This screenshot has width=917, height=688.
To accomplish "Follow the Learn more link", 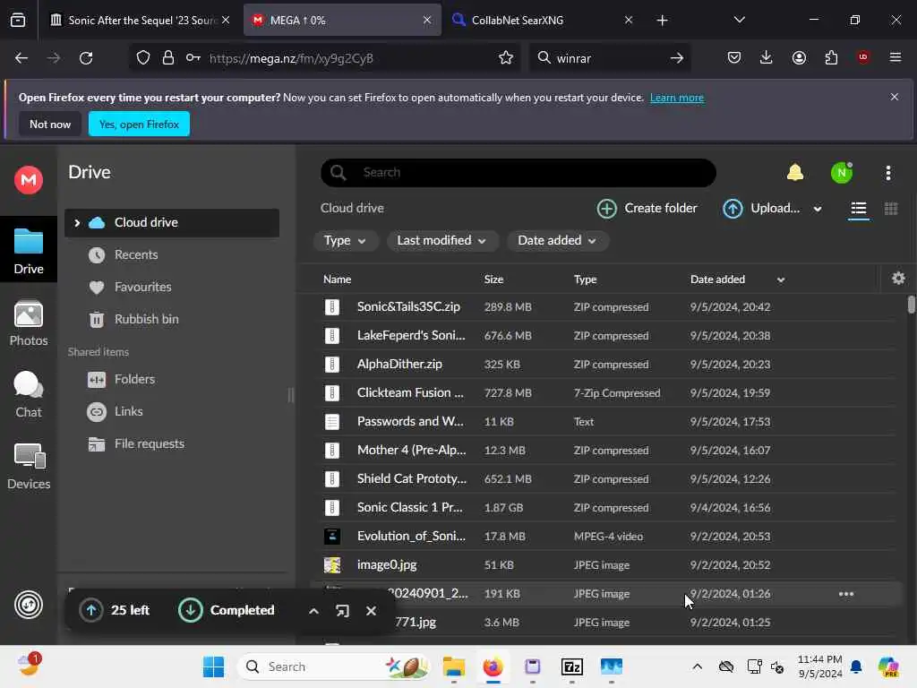I will [x=677, y=98].
